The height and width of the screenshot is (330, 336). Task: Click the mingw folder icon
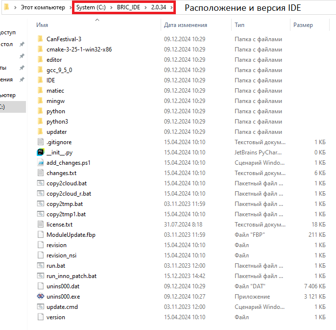tap(40, 101)
